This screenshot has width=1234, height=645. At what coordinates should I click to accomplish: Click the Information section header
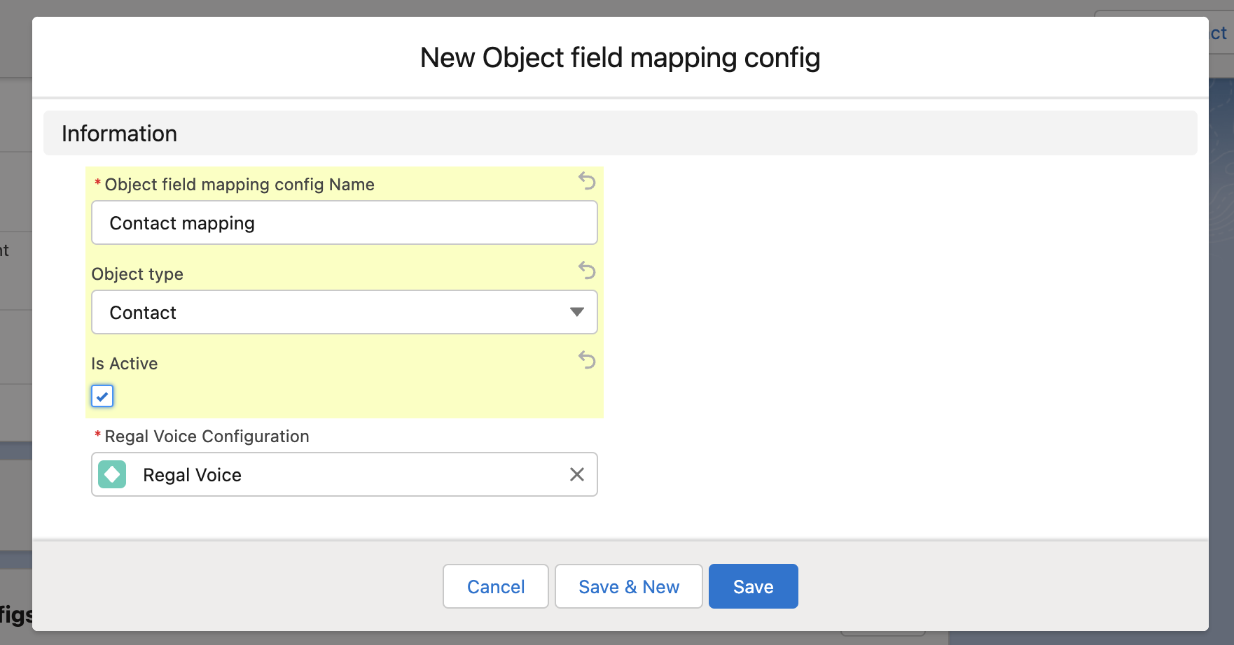coord(119,134)
